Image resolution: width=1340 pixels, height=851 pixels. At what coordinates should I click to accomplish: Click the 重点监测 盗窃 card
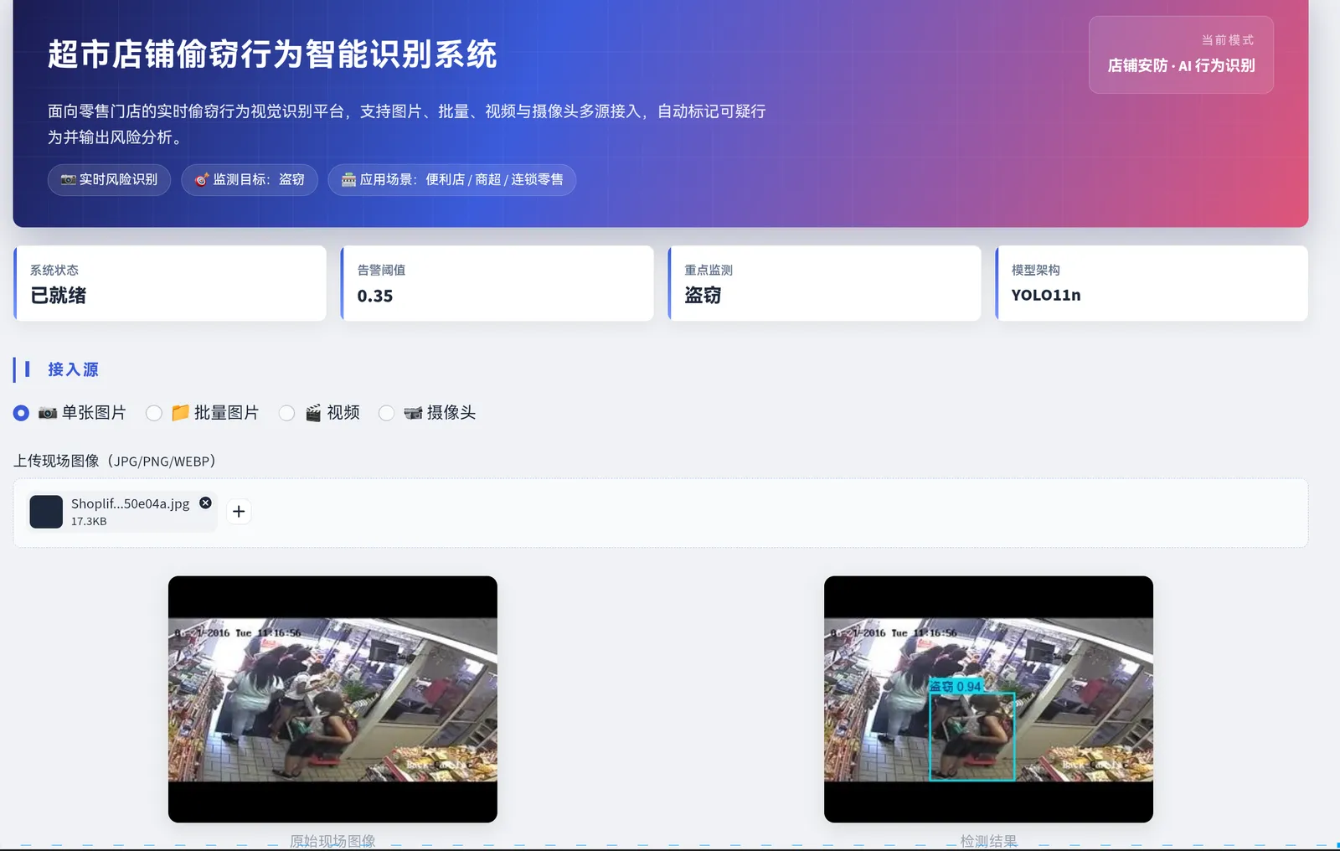point(825,283)
